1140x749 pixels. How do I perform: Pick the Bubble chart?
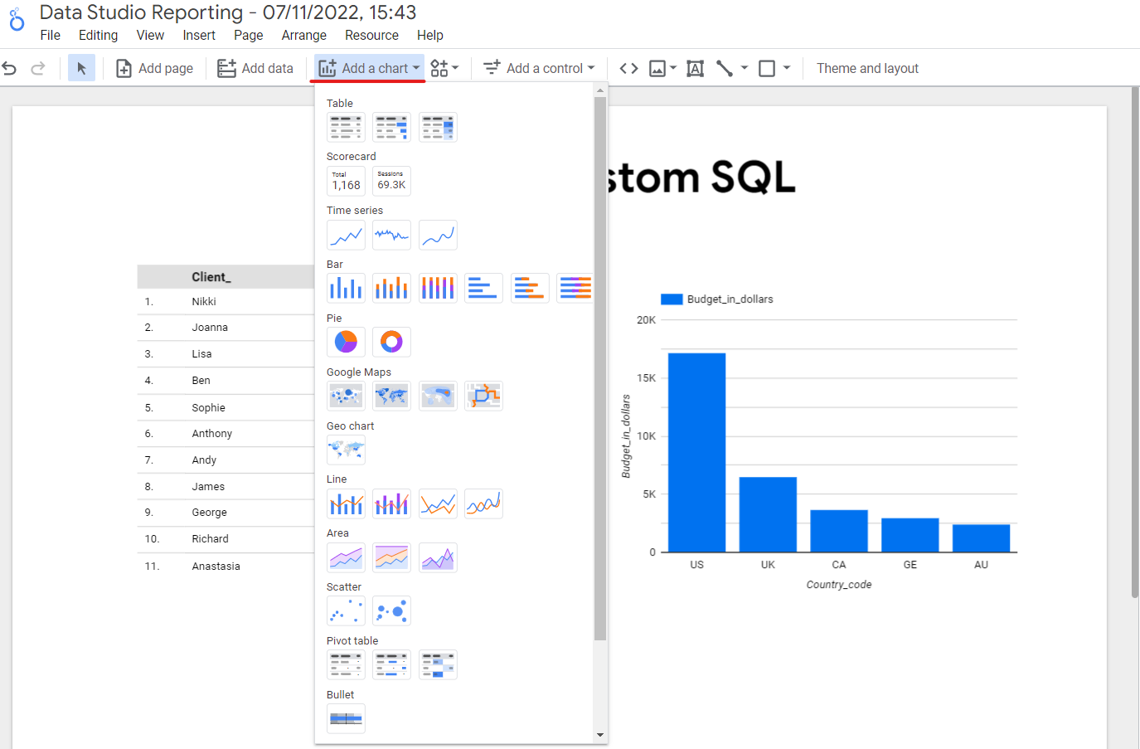pos(391,610)
